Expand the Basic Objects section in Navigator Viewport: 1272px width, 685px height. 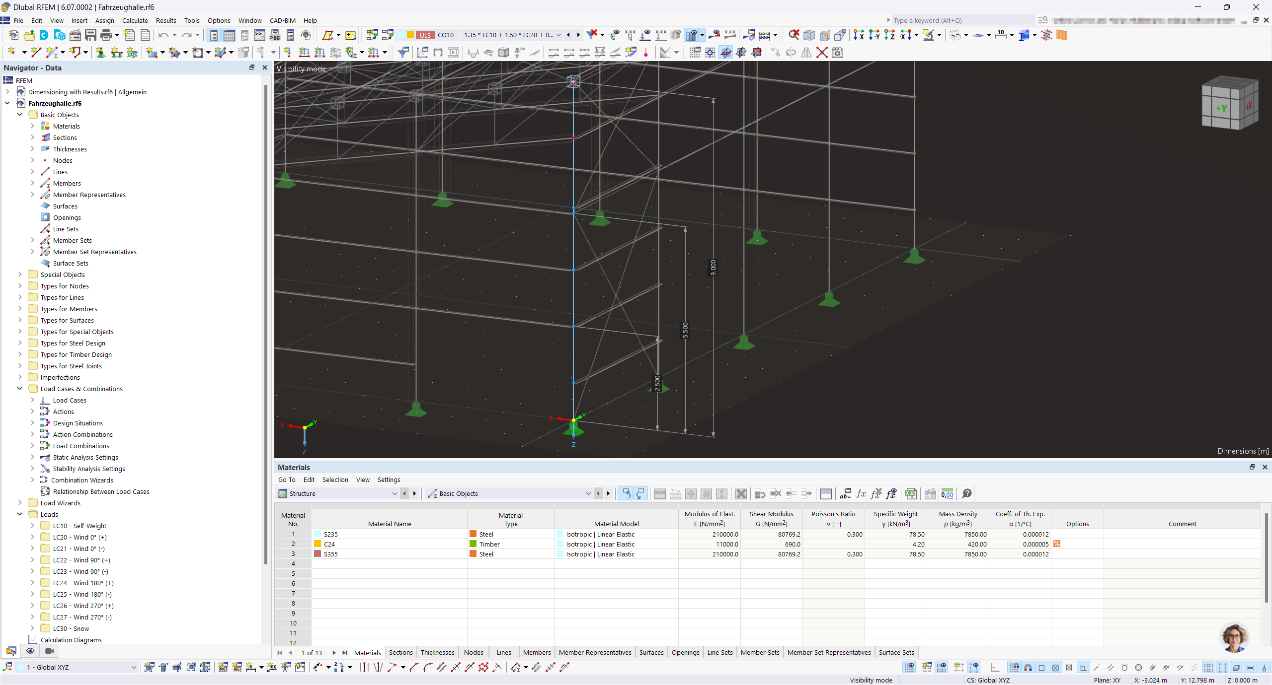[18, 114]
